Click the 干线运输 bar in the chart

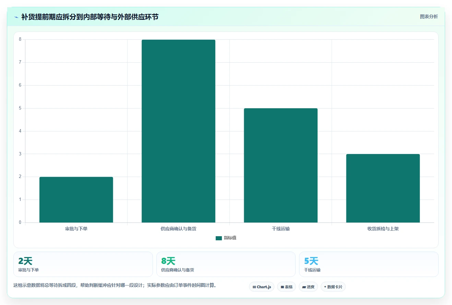coord(281,165)
